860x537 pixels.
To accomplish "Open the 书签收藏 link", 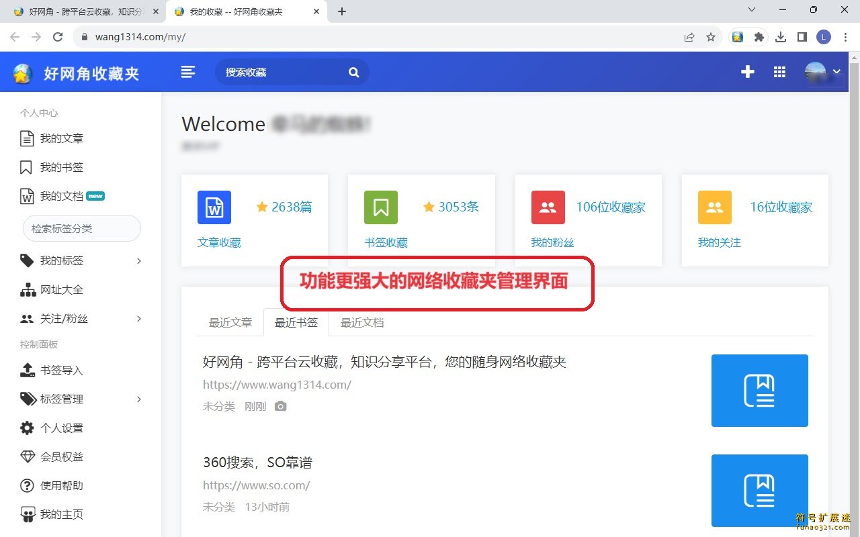I will tap(386, 242).
